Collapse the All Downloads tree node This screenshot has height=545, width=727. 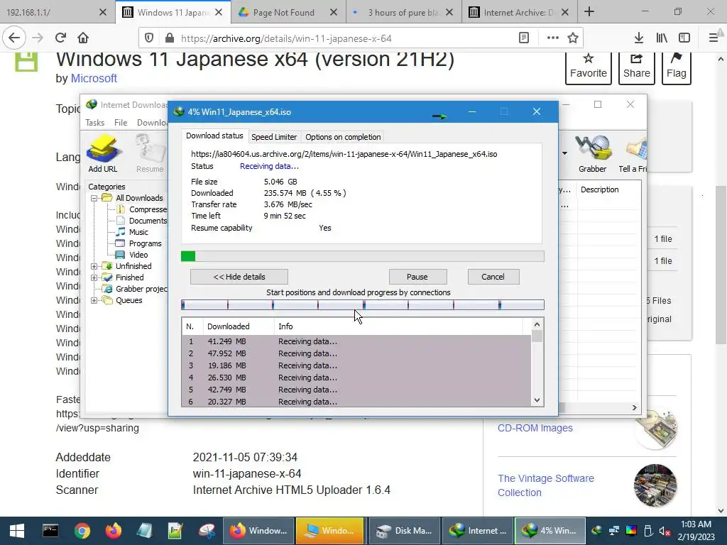(x=94, y=198)
